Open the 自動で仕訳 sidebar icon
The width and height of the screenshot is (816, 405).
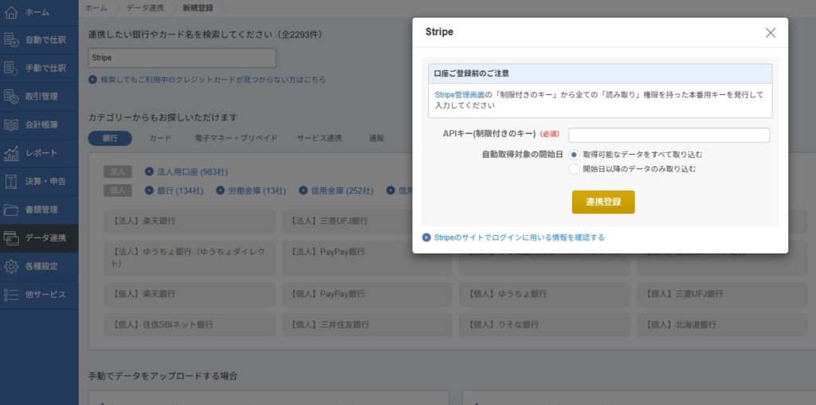[11, 39]
